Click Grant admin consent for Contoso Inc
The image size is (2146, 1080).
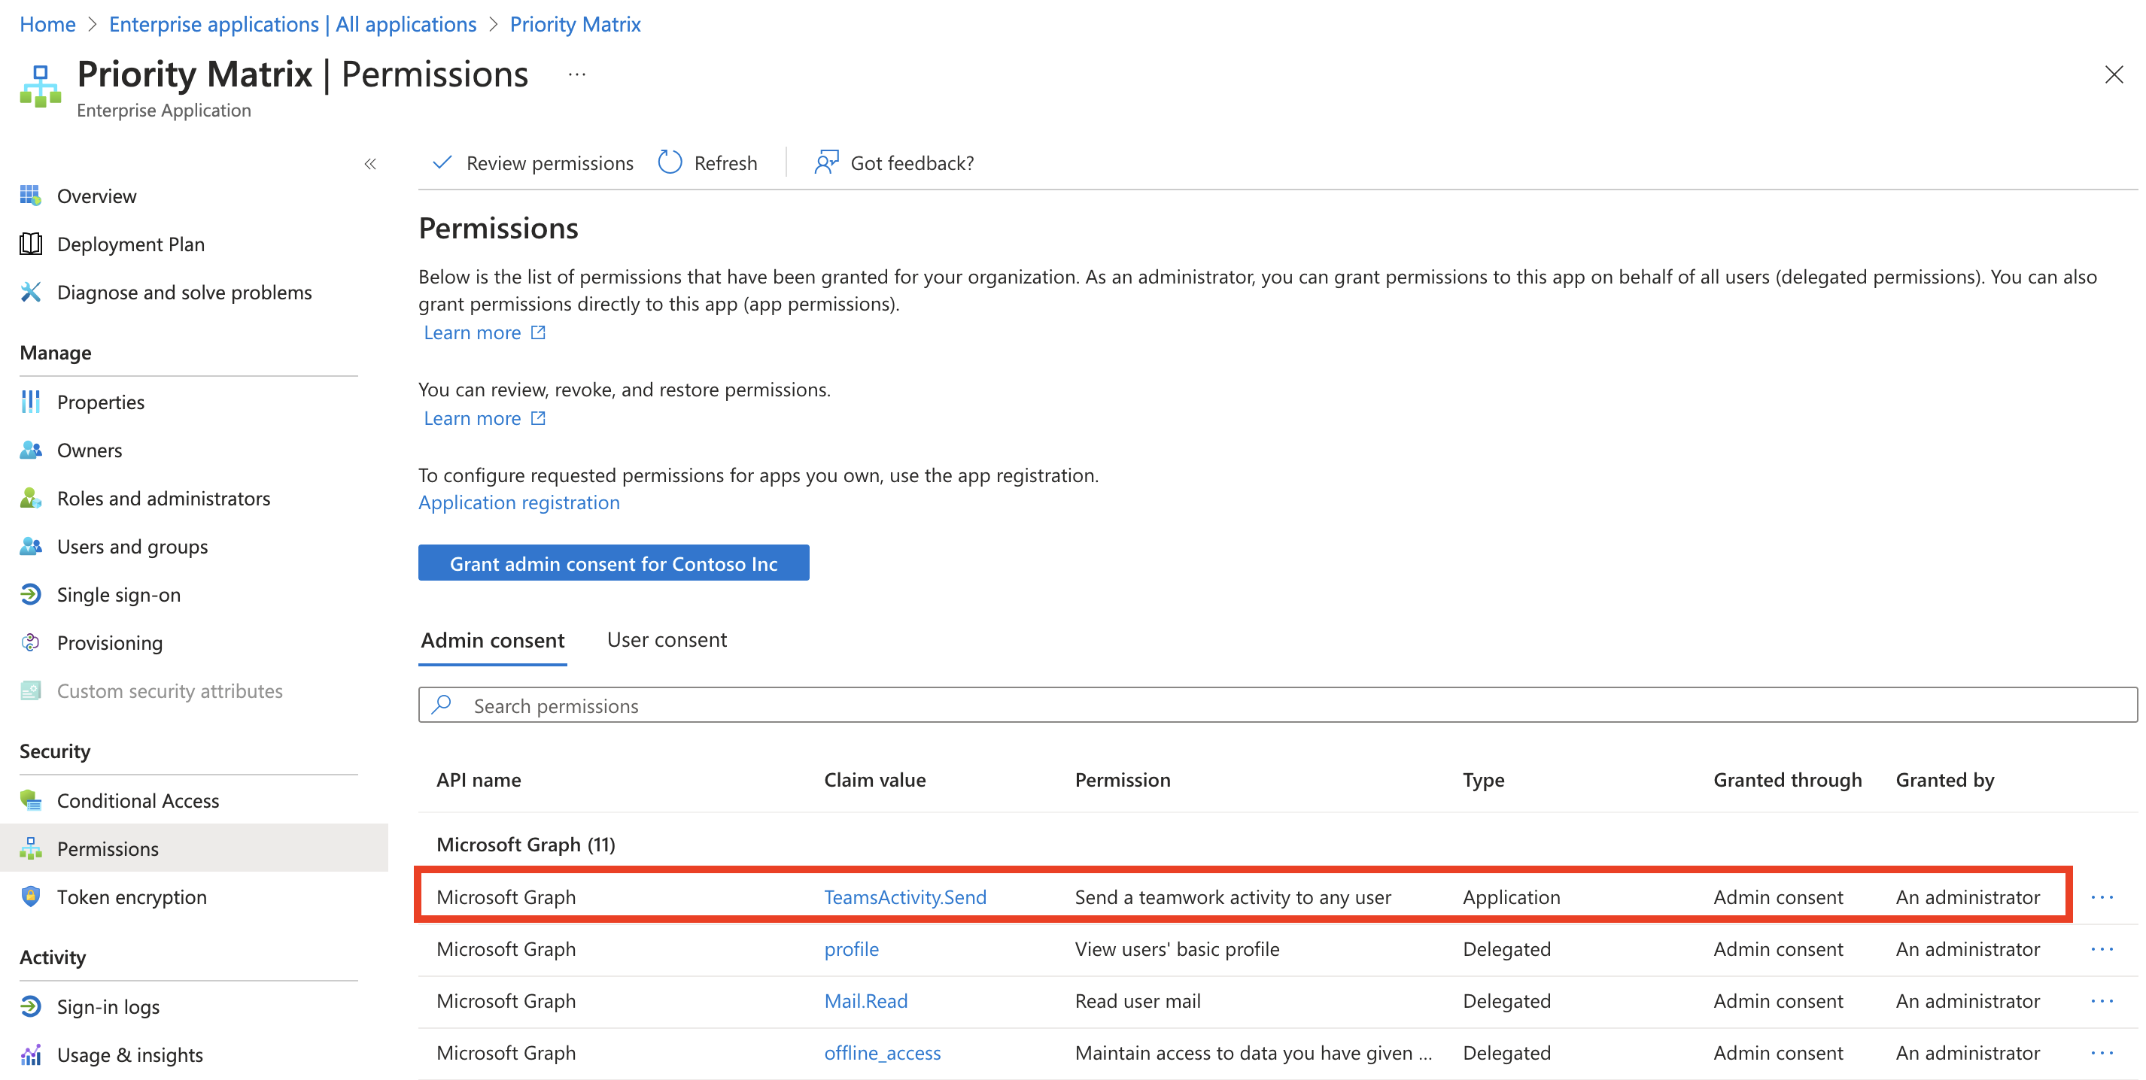tap(613, 563)
